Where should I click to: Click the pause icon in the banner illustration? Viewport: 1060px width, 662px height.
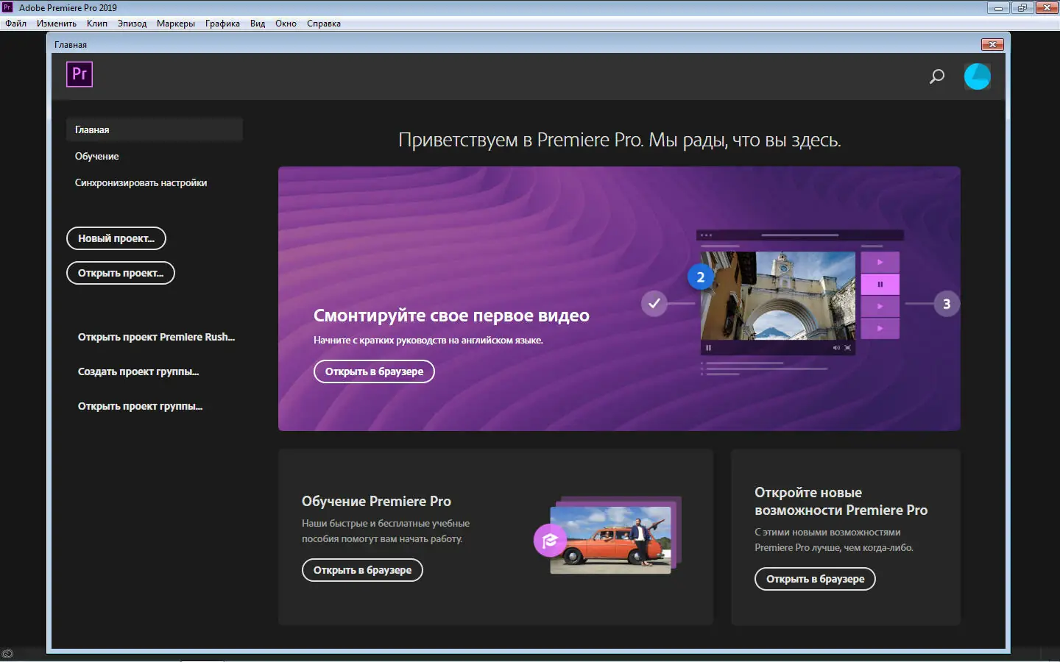880,283
